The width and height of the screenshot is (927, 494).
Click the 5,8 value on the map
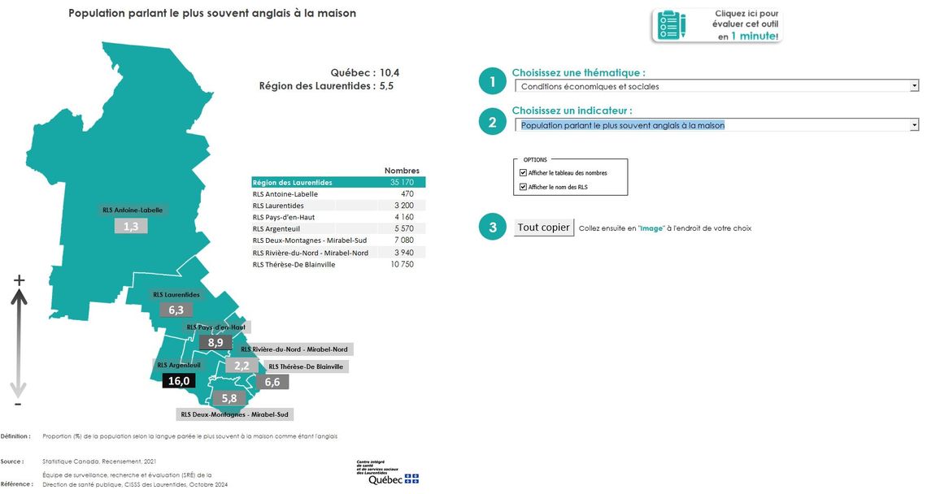pos(229,399)
